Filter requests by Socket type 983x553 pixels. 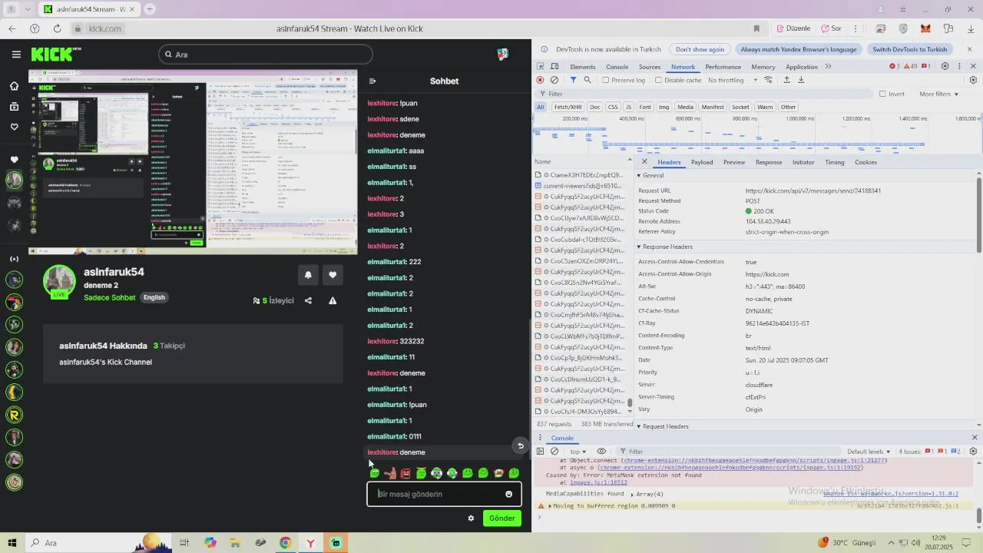coord(740,107)
